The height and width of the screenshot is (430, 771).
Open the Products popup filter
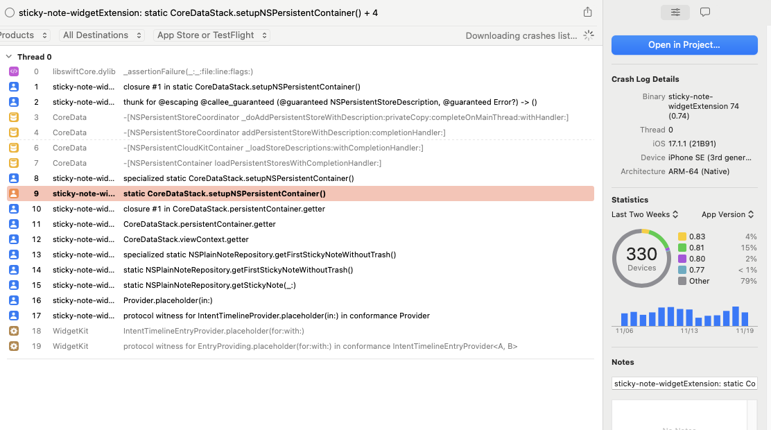click(x=24, y=35)
